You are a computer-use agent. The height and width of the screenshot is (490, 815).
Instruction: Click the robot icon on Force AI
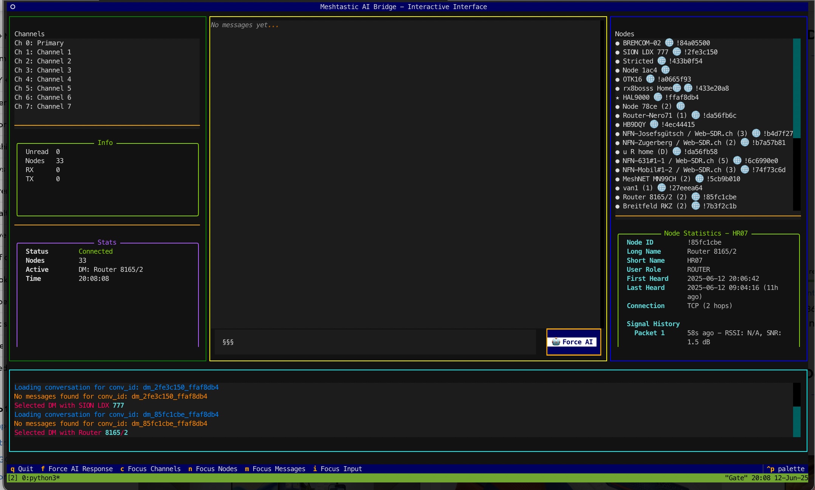(556, 342)
